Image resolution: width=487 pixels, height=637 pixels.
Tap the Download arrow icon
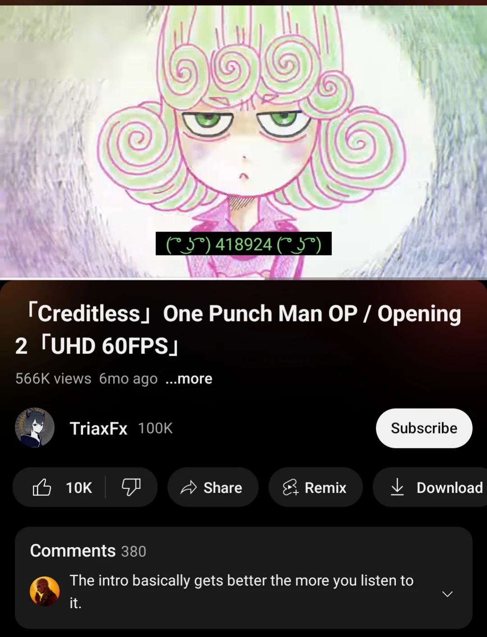pos(397,487)
